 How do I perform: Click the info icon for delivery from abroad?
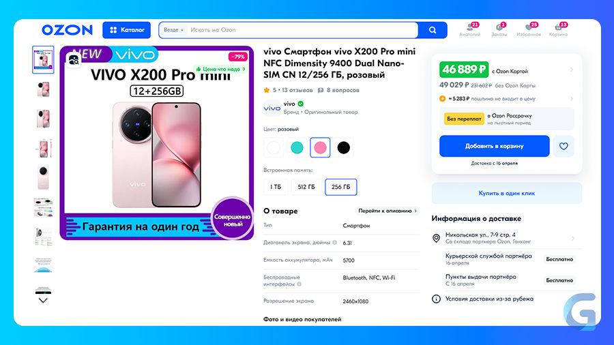pos(436,299)
